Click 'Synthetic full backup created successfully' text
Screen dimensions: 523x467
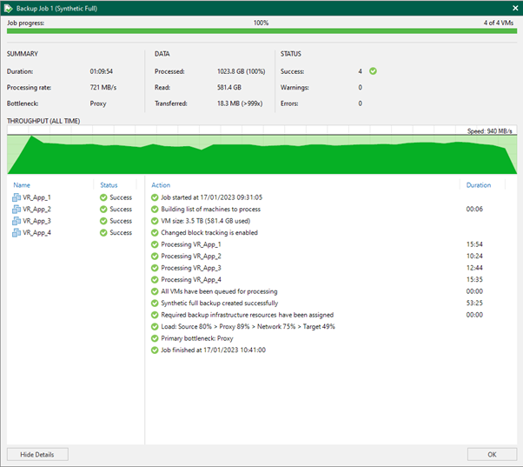[219, 304]
